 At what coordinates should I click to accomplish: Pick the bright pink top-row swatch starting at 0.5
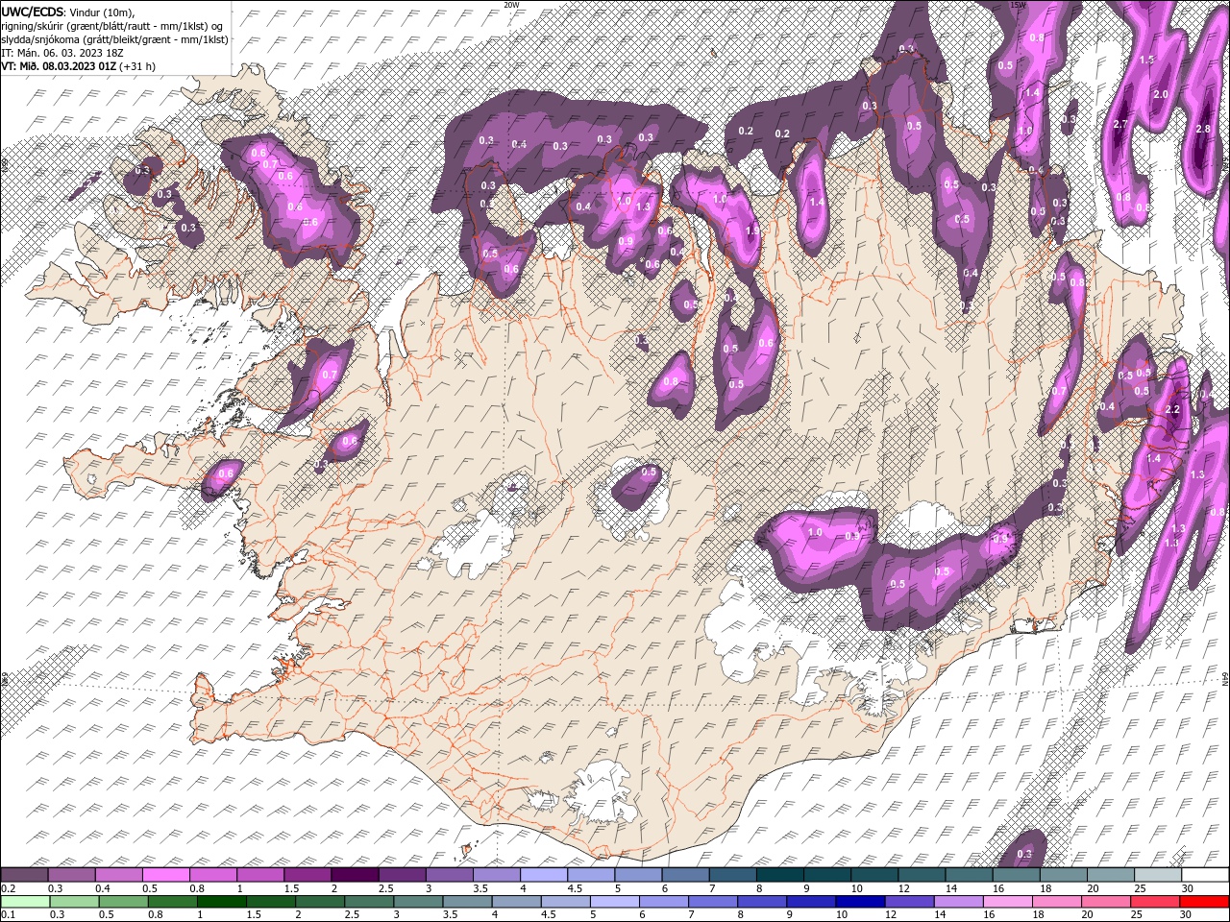click(165, 875)
